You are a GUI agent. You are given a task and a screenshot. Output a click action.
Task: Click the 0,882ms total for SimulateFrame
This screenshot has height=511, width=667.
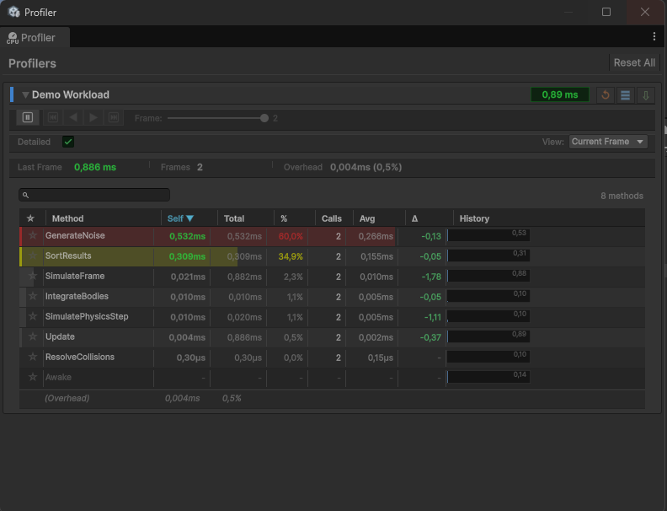tap(244, 277)
